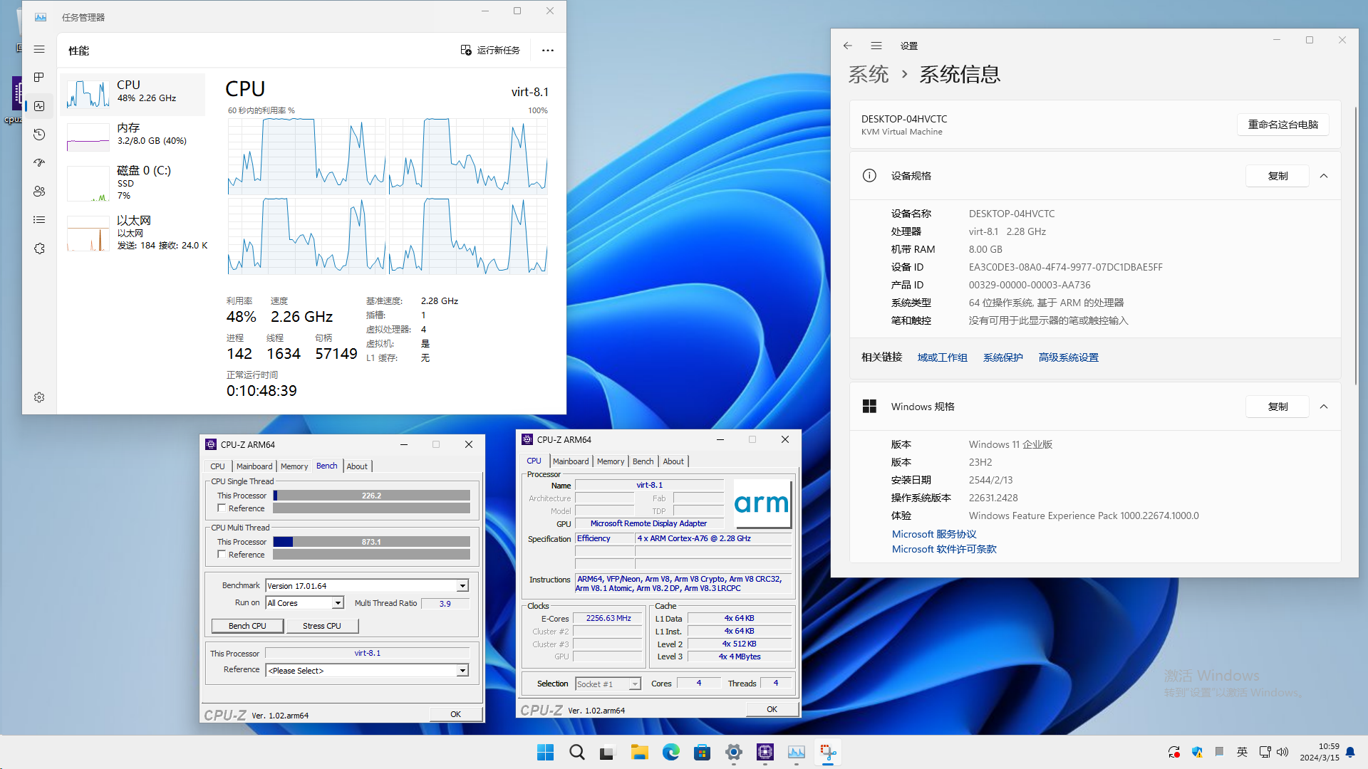
Task: Open About tab in right CPU-Z window
Action: (x=673, y=461)
